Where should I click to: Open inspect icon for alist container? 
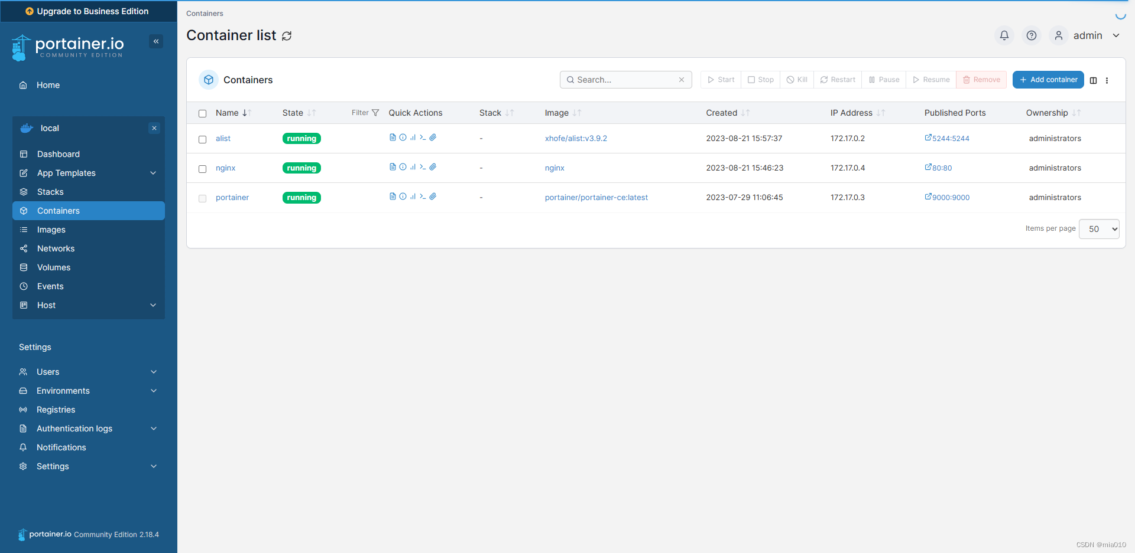pos(403,138)
